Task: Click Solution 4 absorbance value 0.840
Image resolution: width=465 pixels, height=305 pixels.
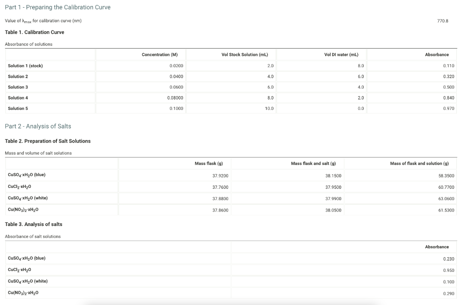Action: point(449,98)
